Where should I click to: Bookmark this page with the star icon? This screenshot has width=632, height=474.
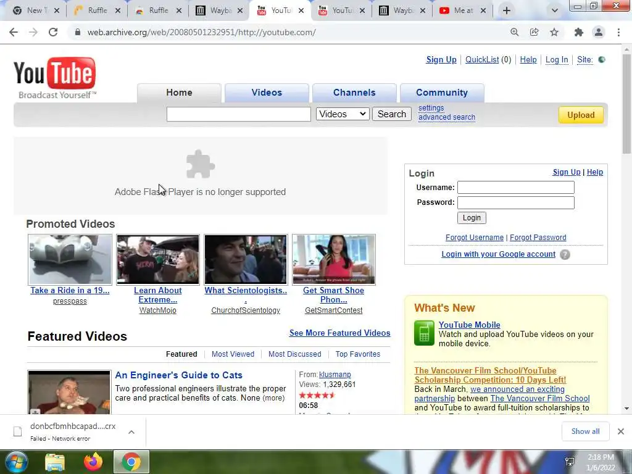[554, 32]
